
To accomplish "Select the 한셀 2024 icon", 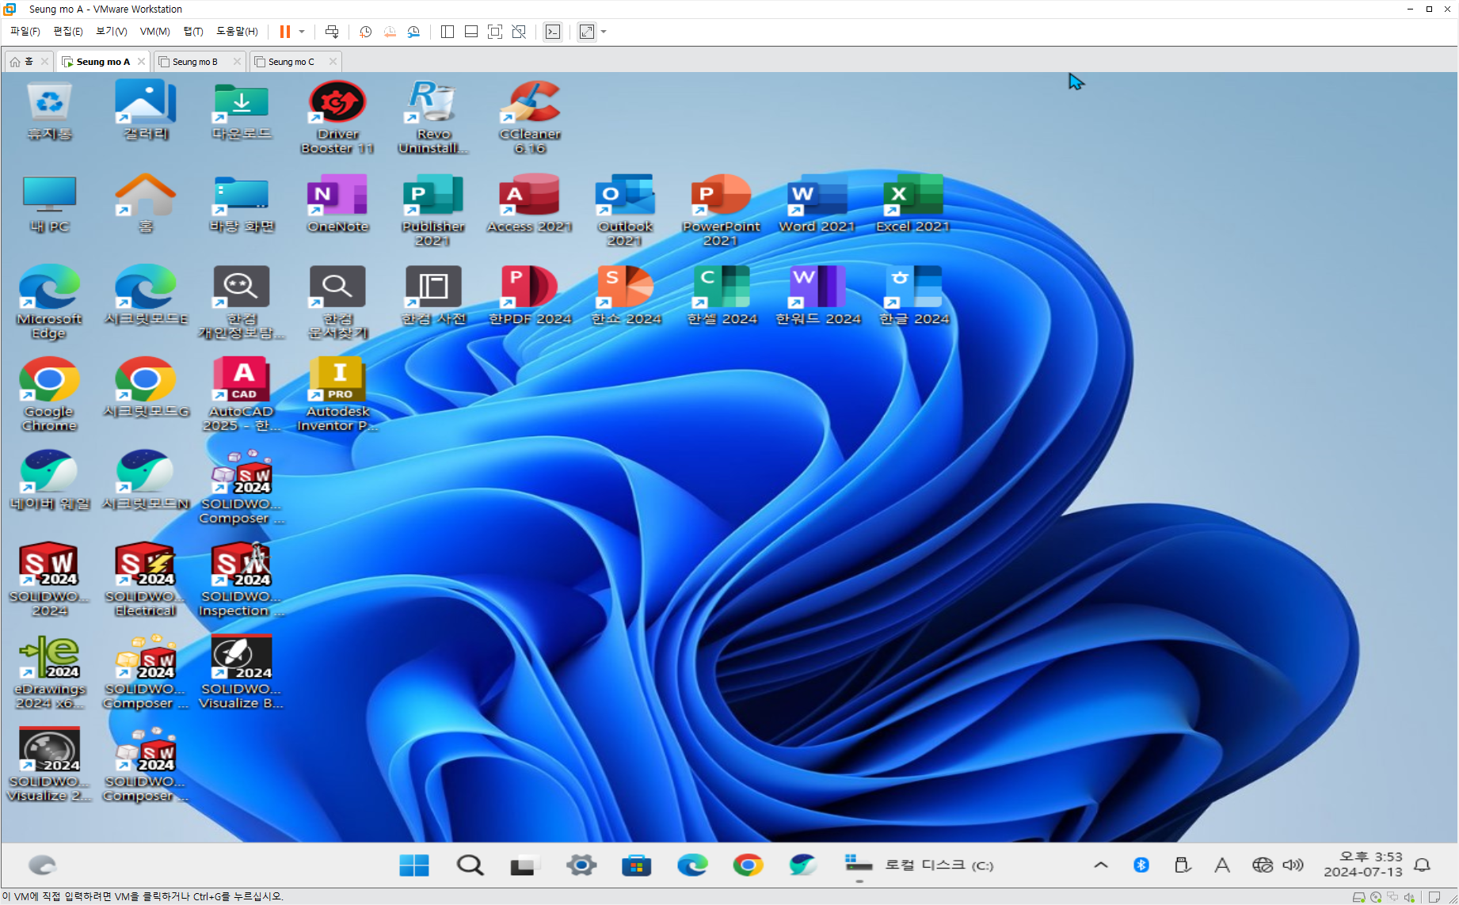I will [x=722, y=297].
